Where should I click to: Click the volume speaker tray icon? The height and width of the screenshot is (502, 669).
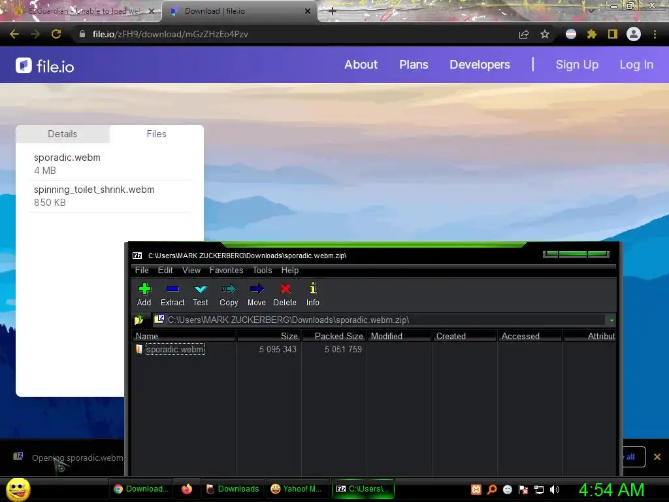pos(554,490)
